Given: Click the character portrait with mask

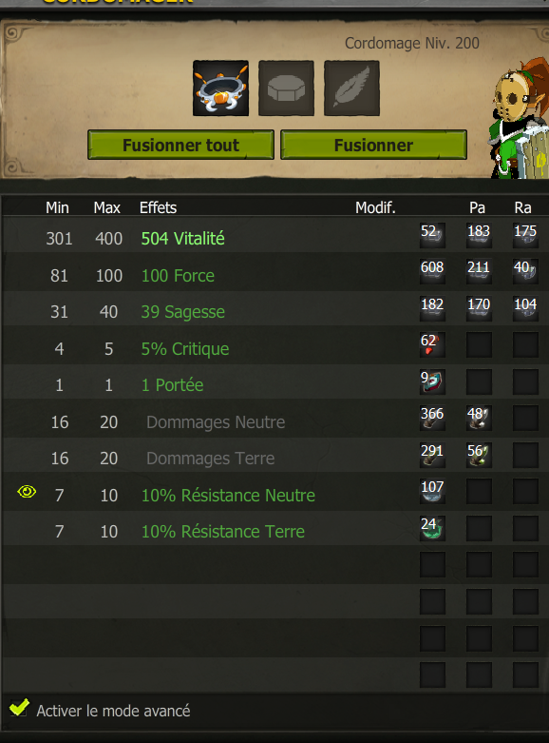Looking at the screenshot, I should click(520, 119).
